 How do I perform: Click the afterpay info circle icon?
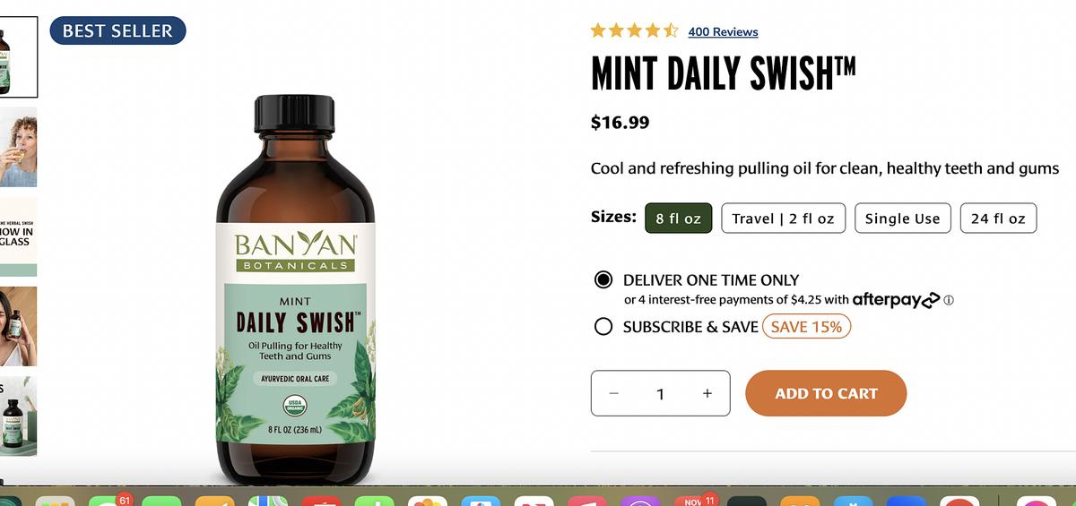(949, 300)
